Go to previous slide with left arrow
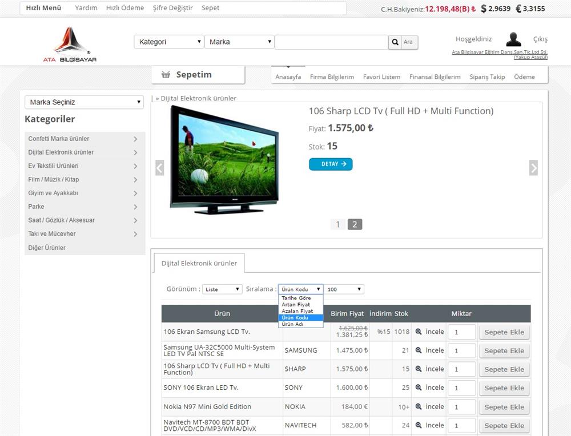The width and height of the screenshot is (571, 436). [159, 168]
